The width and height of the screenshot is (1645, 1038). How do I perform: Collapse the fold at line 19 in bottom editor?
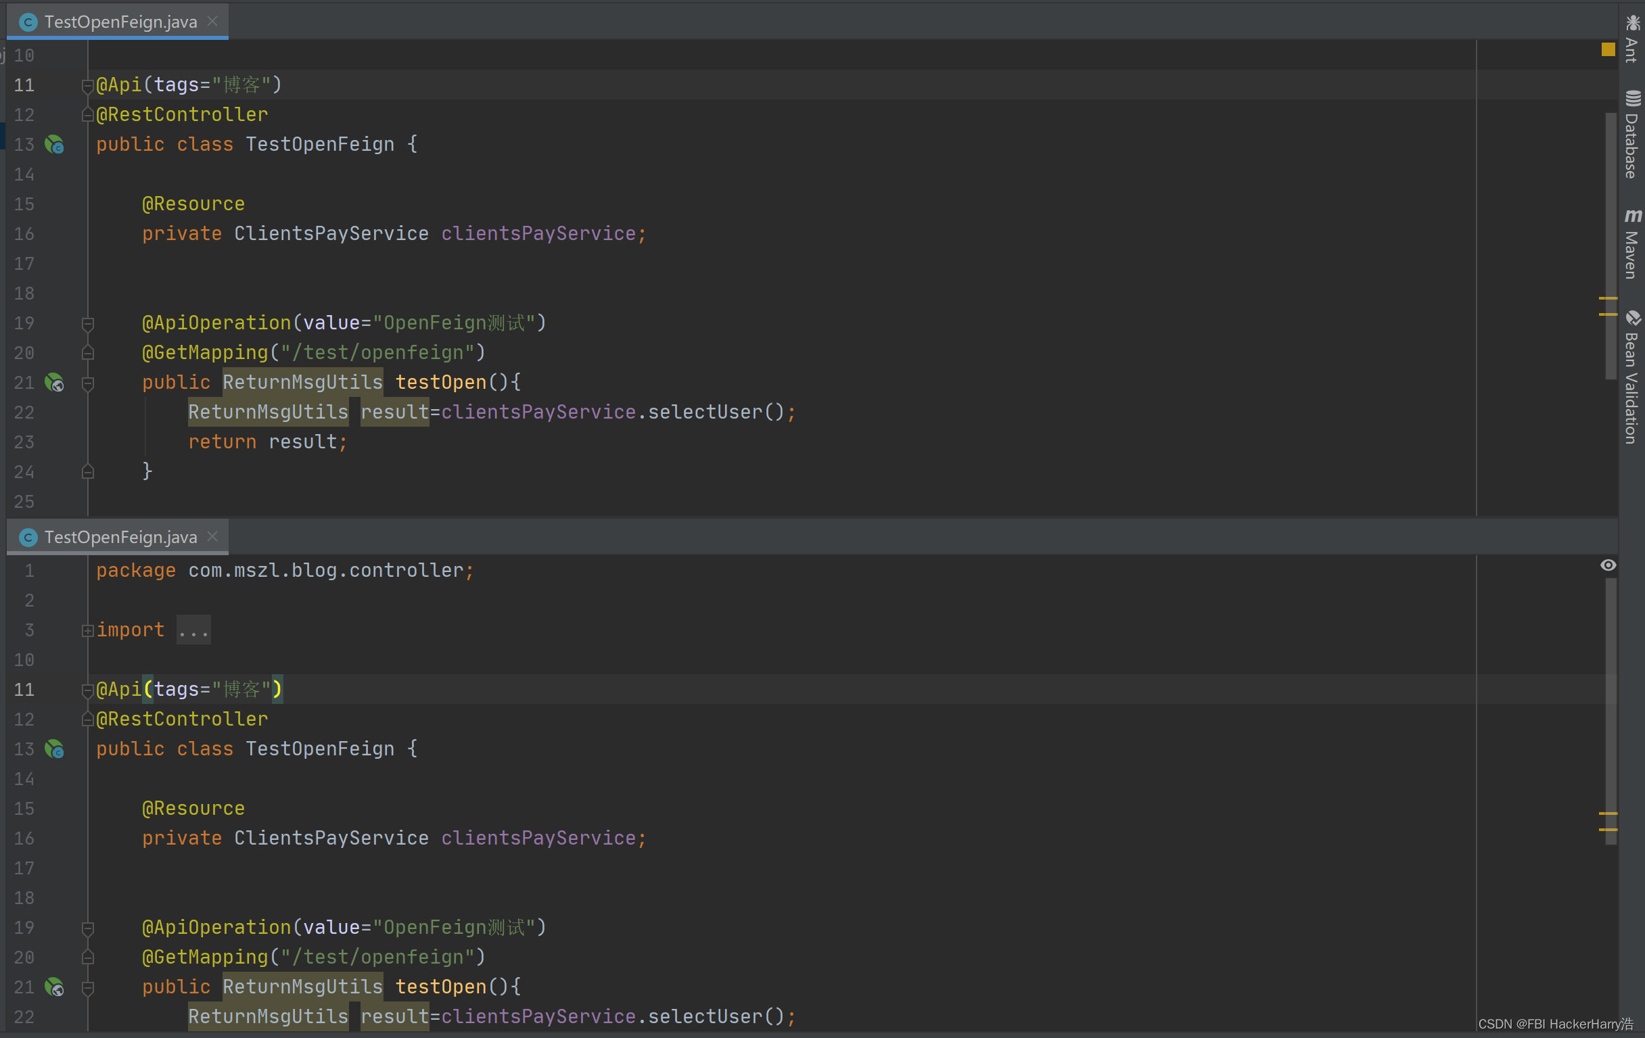coord(87,928)
